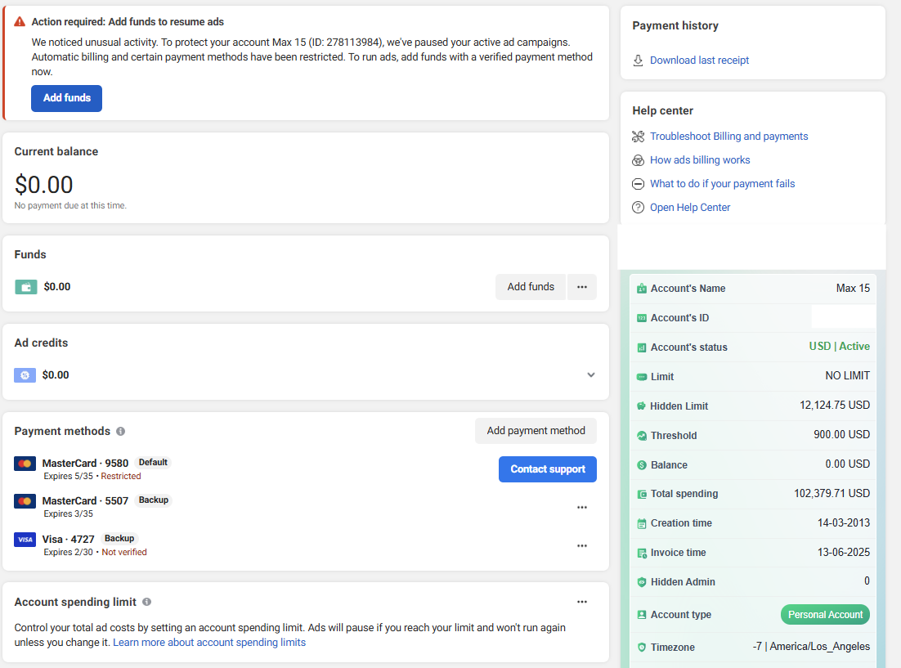Click the Creation time calendar icon
This screenshot has height=668, width=901.
pos(642,524)
